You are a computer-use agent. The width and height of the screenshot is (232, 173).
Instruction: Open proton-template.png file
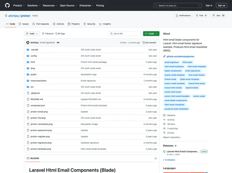coord(41,149)
